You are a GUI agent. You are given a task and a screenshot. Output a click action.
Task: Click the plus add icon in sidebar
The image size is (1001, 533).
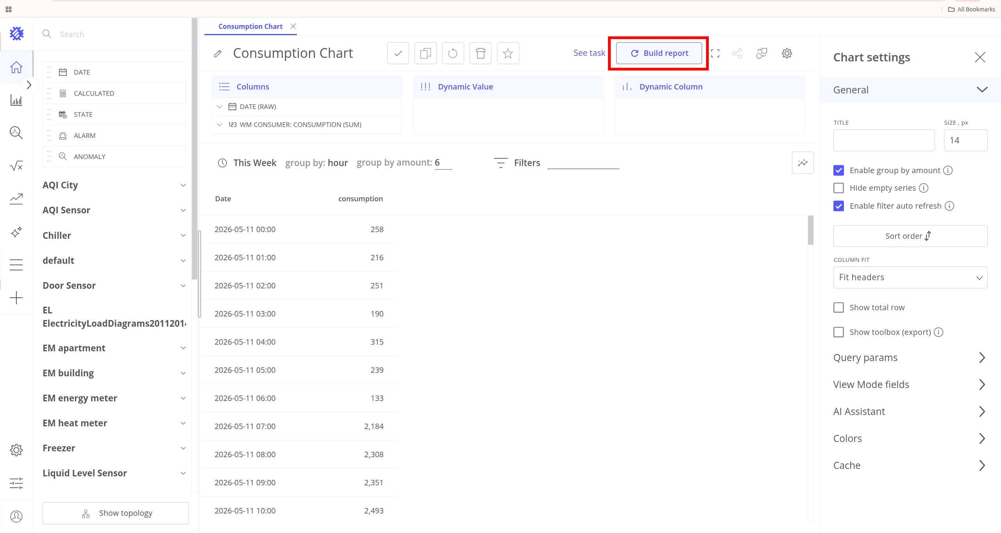point(16,298)
